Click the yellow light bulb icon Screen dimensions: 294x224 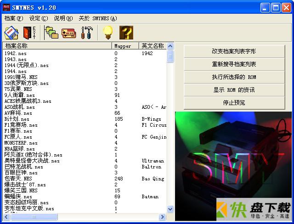(108, 33)
